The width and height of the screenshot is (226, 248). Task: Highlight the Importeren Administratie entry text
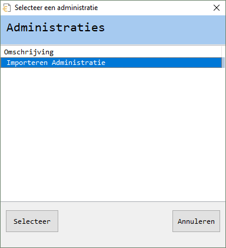pyautogui.click(x=56, y=63)
